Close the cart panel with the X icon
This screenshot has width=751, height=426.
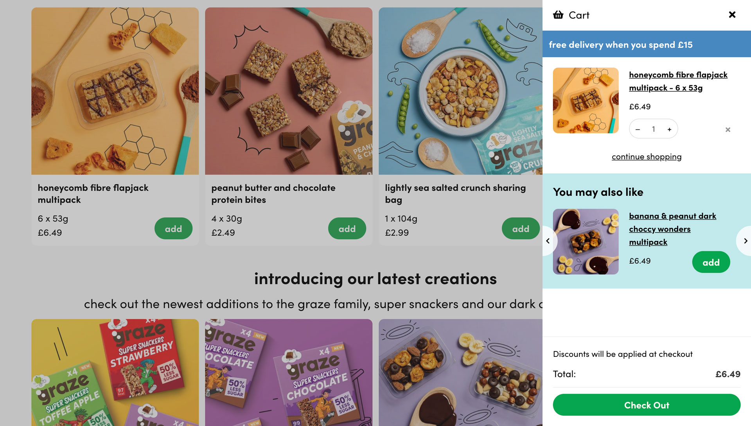(732, 14)
